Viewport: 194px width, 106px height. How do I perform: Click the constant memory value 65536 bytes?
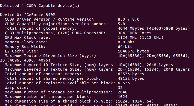click(131, 74)
